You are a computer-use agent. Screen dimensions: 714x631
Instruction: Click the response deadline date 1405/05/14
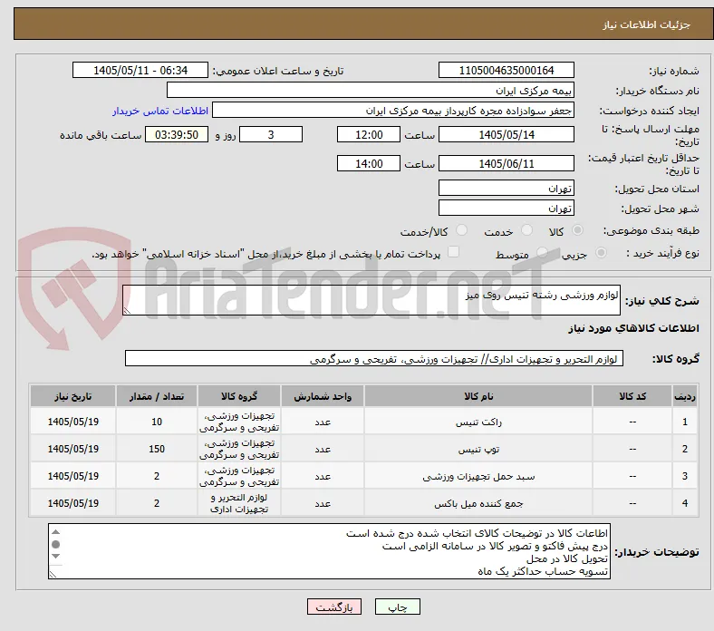coord(506,134)
